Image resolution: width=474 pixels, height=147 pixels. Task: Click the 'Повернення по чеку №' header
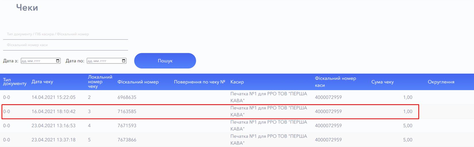(199, 82)
